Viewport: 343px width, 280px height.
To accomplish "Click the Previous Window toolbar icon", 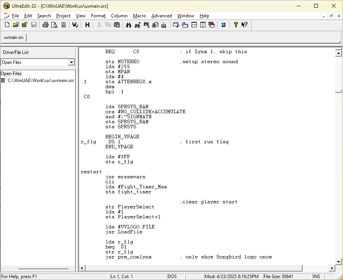I will pos(185,25).
